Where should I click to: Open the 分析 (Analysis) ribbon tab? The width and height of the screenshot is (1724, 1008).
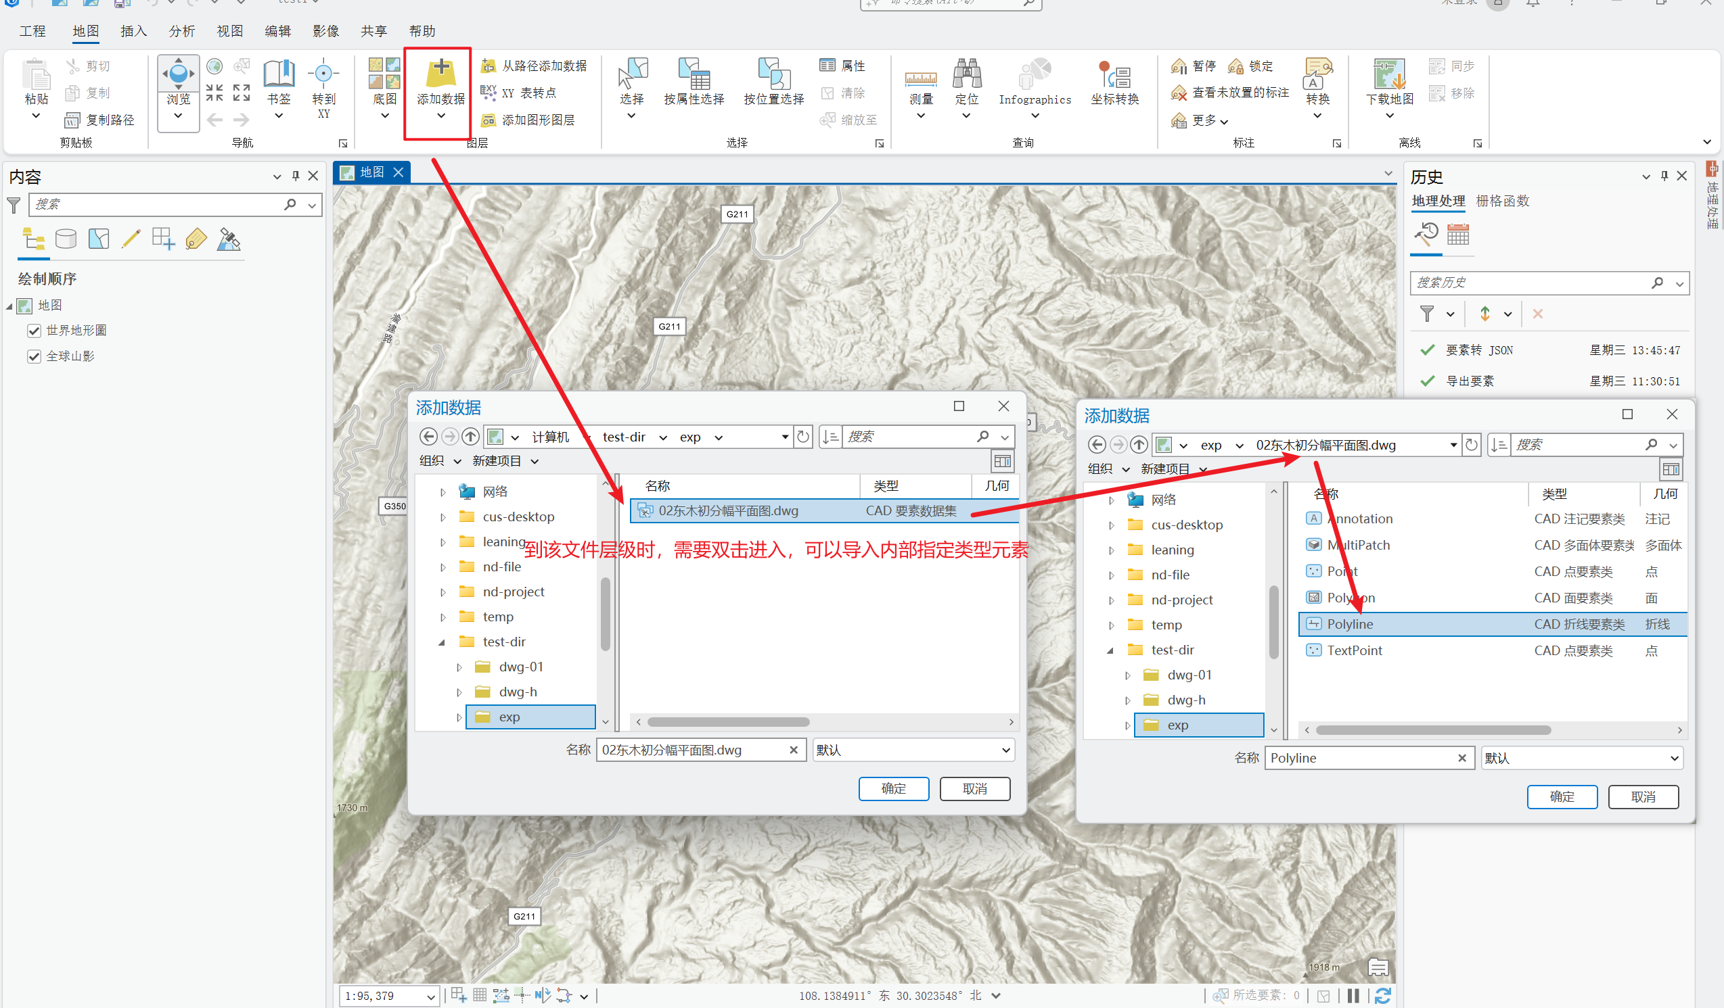coord(181,30)
